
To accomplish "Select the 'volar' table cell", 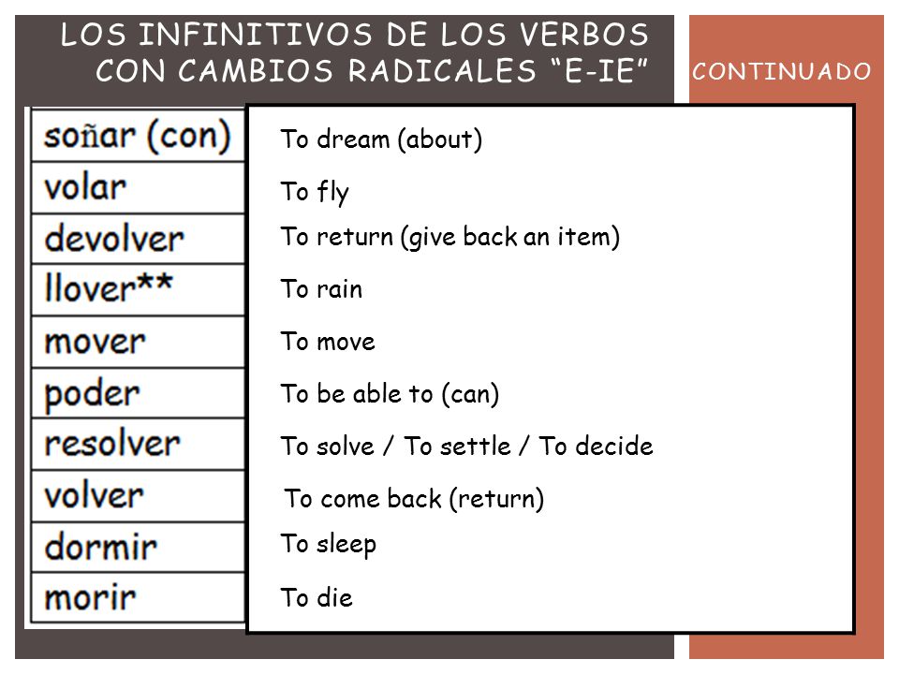I will coord(138,188).
